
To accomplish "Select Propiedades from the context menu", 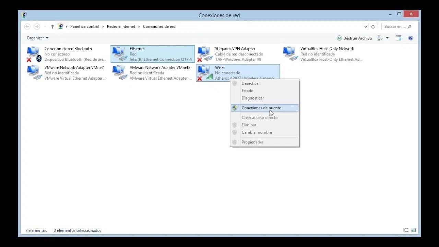I will point(252,142).
